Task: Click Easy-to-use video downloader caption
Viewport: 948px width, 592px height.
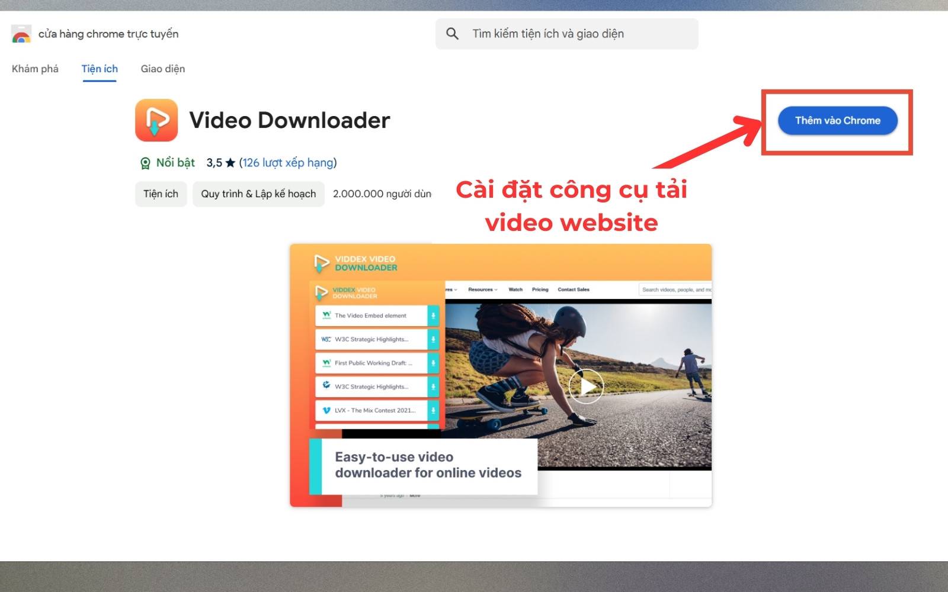Action: tap(428, 465)
